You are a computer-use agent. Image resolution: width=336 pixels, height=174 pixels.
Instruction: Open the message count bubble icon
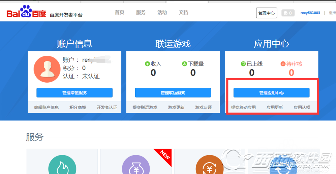coord(288,13)
